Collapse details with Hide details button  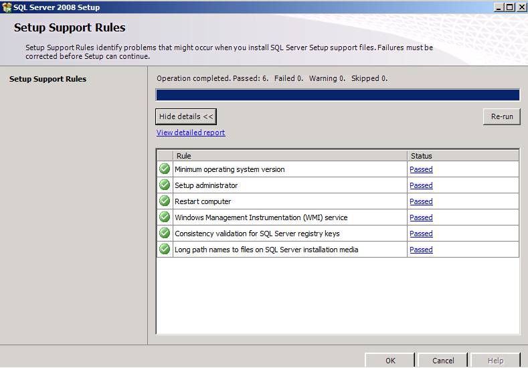click(186, 116)
